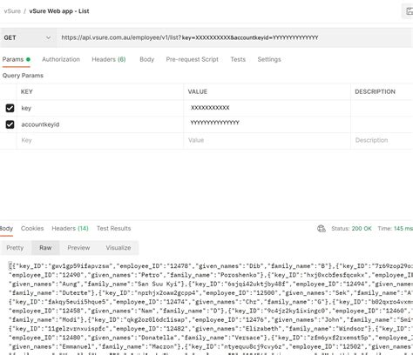This screenshot has height=355, width=413.
Task: Click the KEY column header
Action: pyautogui.click(x=26, y=91)
